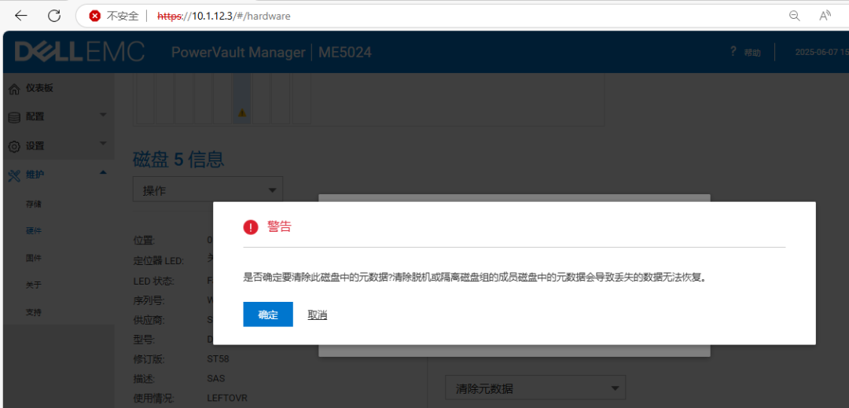This screenshot has height=408, width=849.
Task: Click the help question mark icon
Action: (733, 51)
